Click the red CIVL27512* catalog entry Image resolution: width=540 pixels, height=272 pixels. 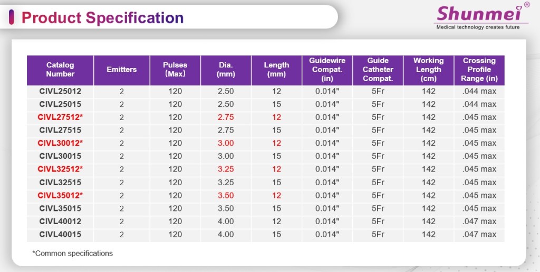(60, 117)
